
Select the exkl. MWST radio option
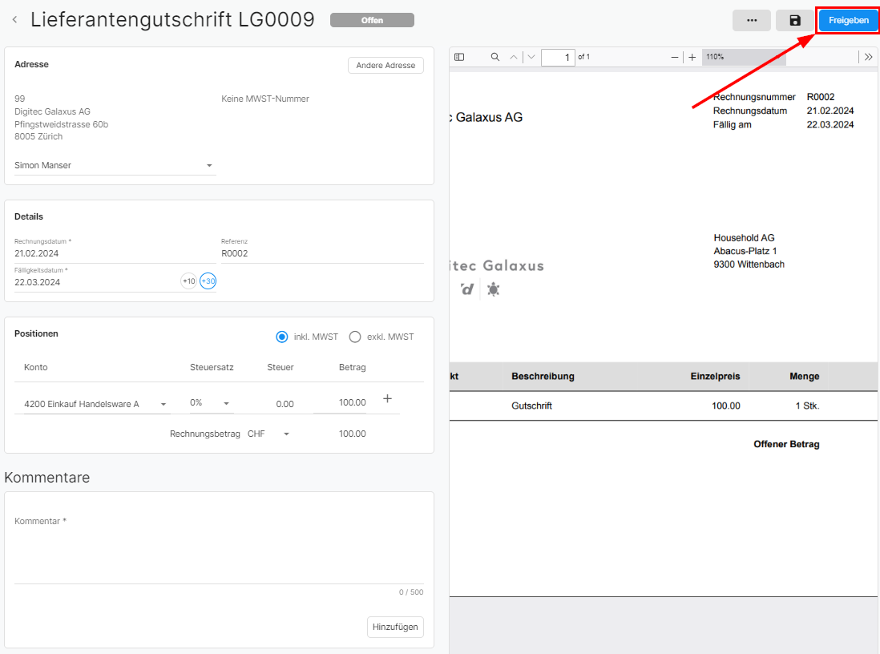click(x=355, y=337)
